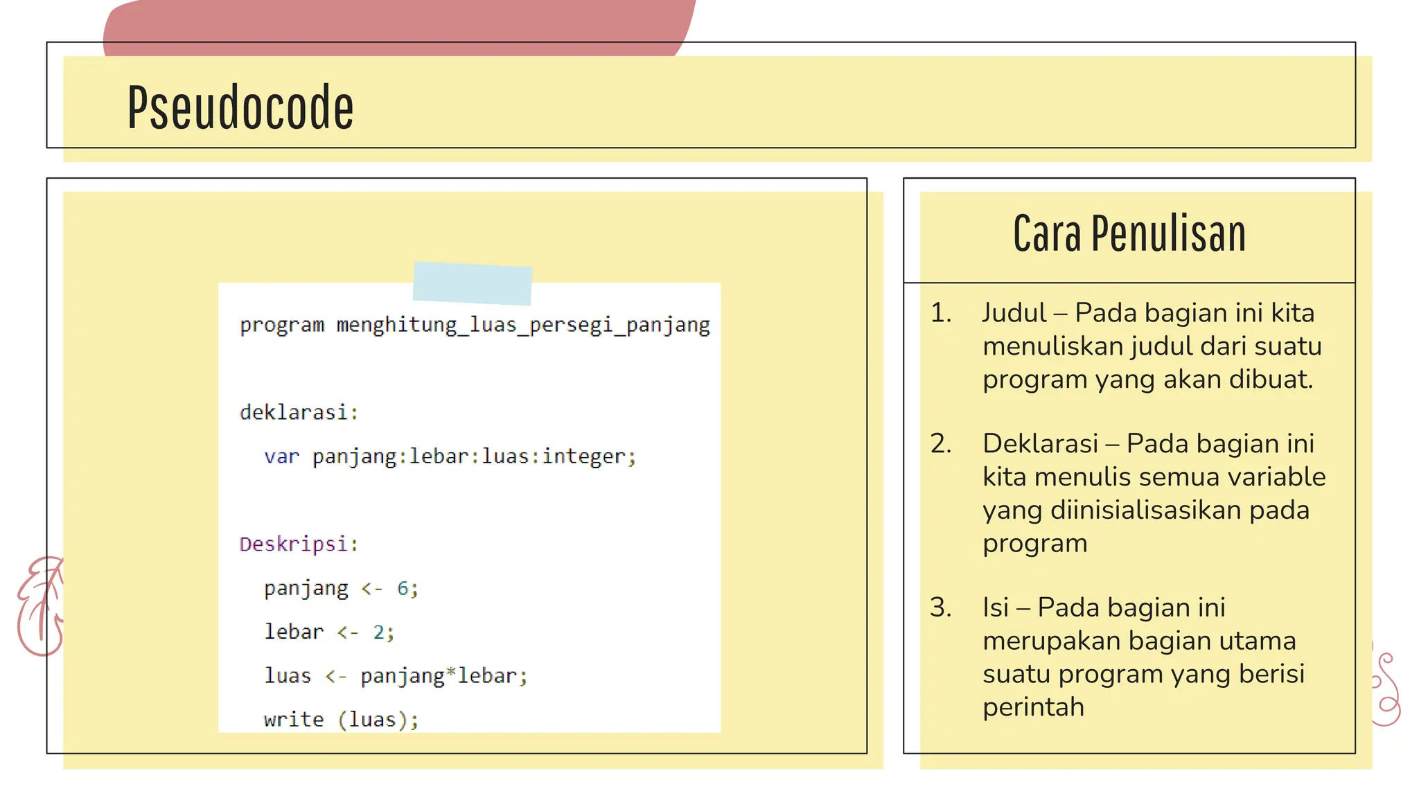Screen dimensions: 1419x798
Task: Click the program menghitung_luas_persegi_panjang line
Action: [475, 325]
